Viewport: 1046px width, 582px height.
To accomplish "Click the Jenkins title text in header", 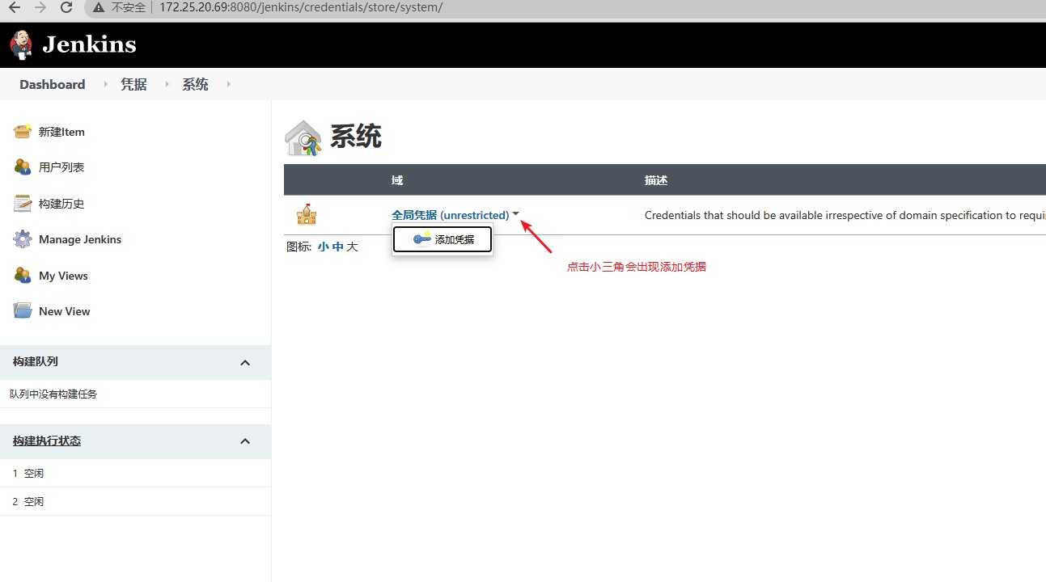I will click(x=89, y=44).
